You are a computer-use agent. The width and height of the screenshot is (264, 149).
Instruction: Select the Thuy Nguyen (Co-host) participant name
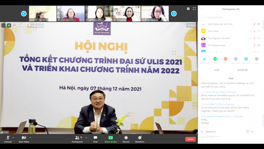point(219,38)
